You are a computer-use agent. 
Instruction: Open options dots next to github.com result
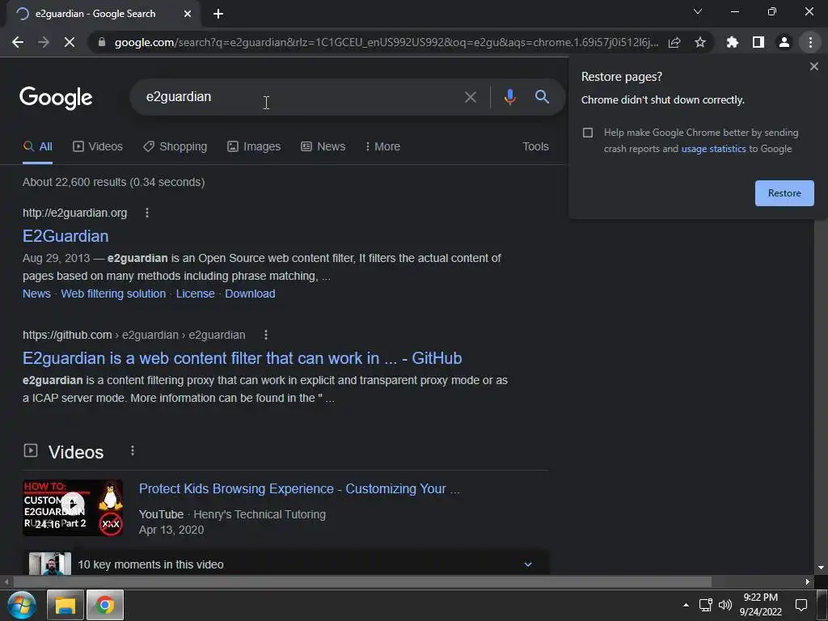click(x=265, y=335)
